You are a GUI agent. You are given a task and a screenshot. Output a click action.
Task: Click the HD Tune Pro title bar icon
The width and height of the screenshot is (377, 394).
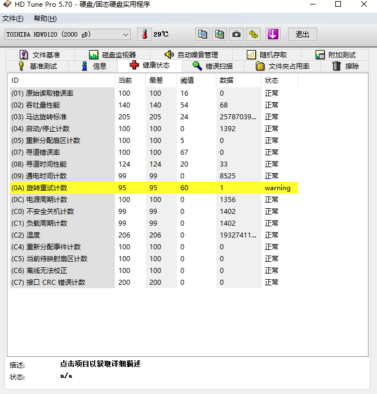click(7, 4)
